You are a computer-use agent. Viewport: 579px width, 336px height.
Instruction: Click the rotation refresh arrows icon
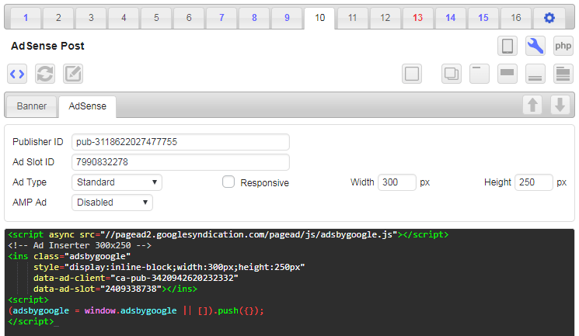[45, 74]
